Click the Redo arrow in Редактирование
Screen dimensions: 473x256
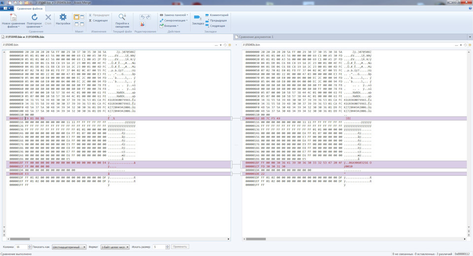(148, 17)
